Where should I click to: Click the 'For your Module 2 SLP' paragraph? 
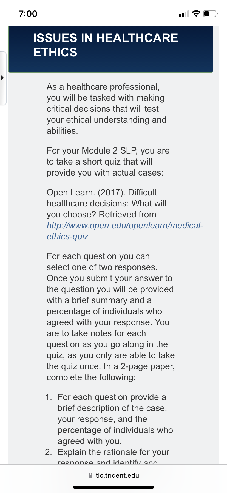tap(108, 161)
